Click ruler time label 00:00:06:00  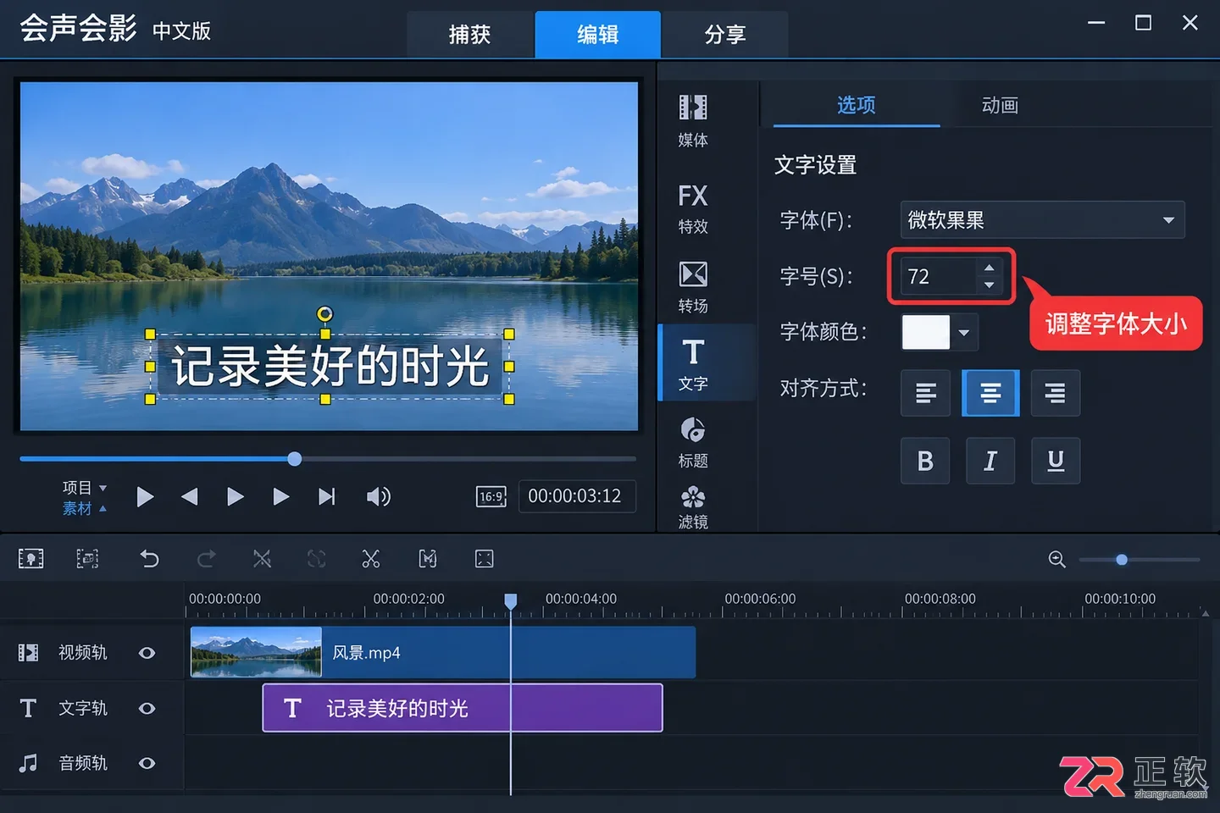point(760,599)
